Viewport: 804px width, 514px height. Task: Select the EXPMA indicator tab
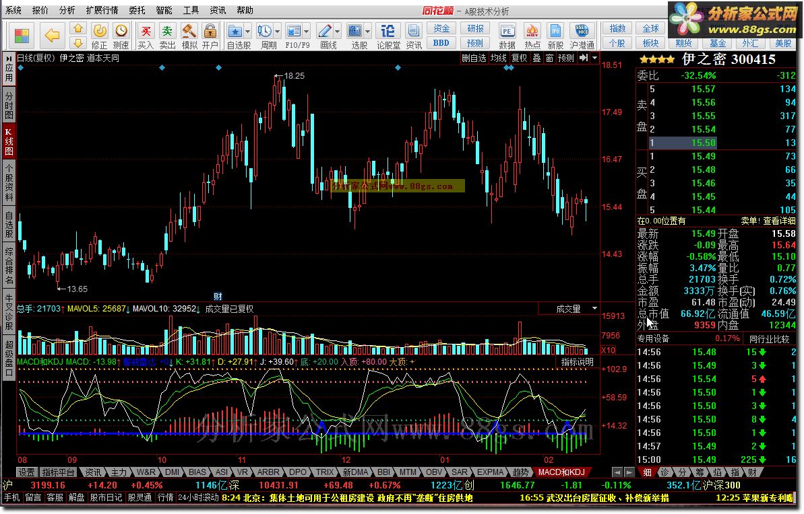click(x=490, y=472)
